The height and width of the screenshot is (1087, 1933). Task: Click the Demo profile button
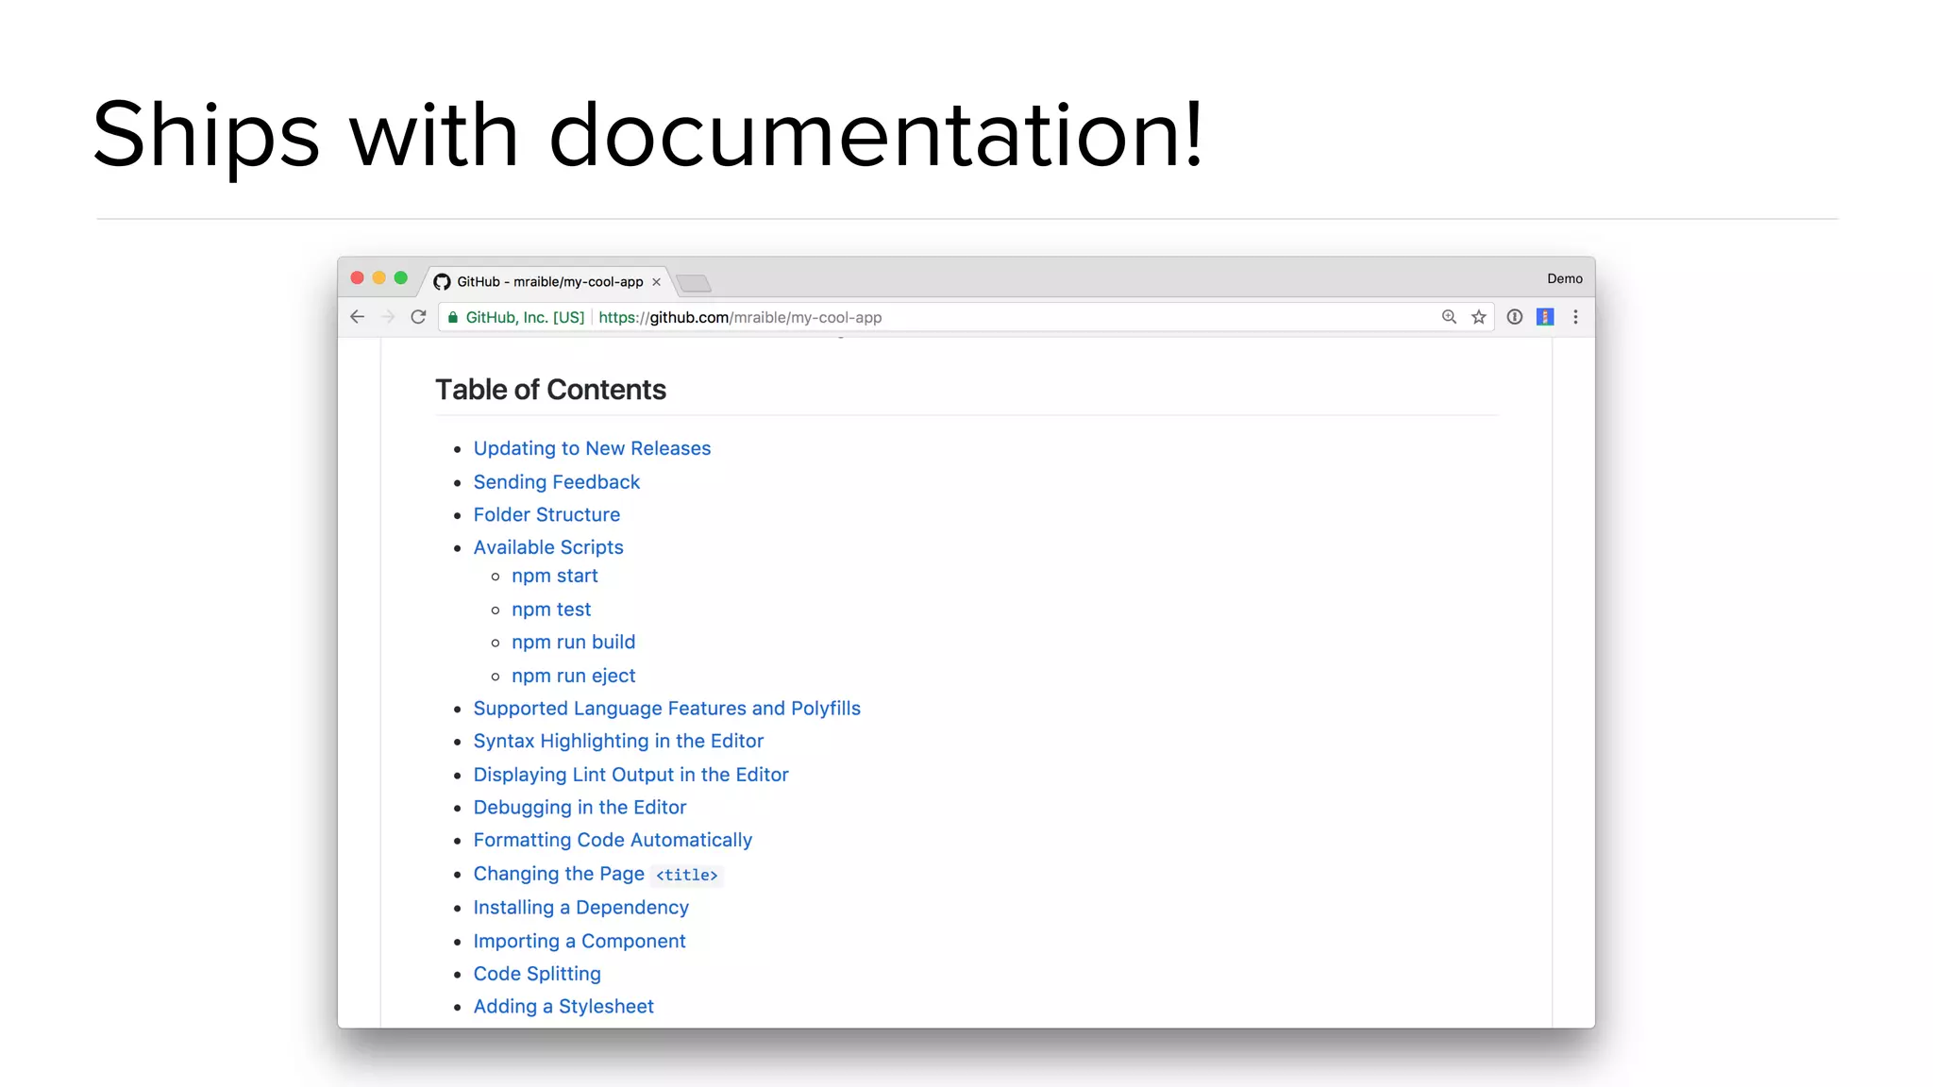pos(1564,278)
